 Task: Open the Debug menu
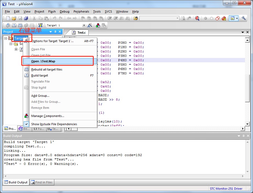[64, 11]
